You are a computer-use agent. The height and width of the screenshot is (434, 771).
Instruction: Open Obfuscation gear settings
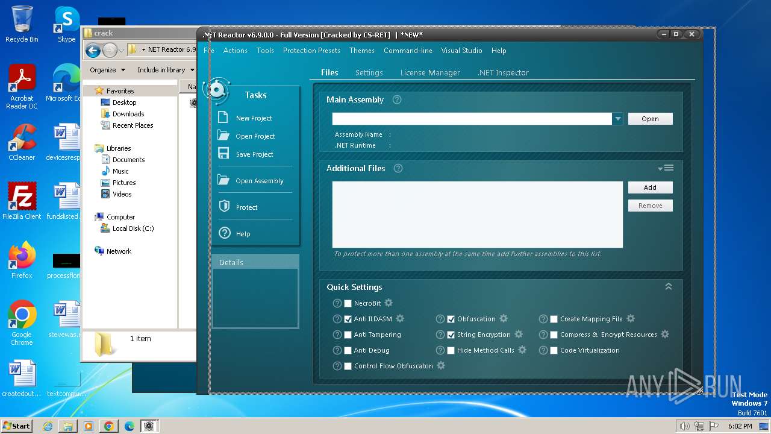[x=504, y=318]
